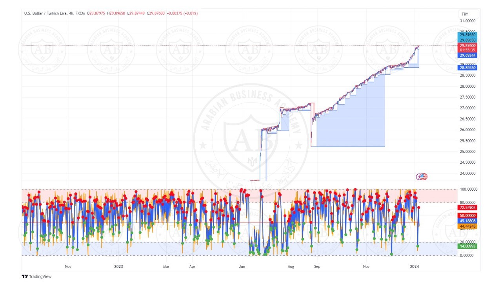Click the 100.00000 indicator scale label
Screen dimensions: 502x282
pos(469,189)
